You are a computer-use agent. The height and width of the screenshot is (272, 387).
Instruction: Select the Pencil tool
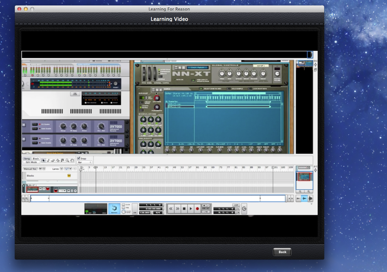pos(48,160)
